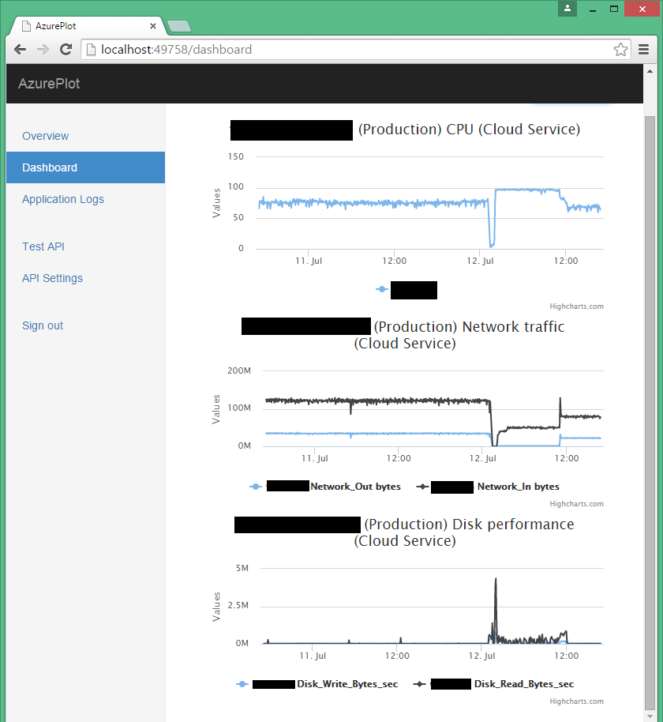Open the Chrome hamburger menu
Viewport: 663px width, 722px height.
644,50
